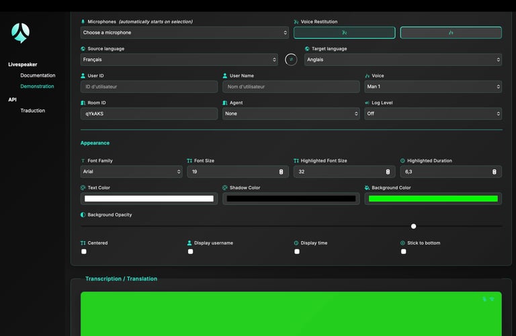Click the door icon beside Room ID

pyautogui.click(x=83, y=103)
